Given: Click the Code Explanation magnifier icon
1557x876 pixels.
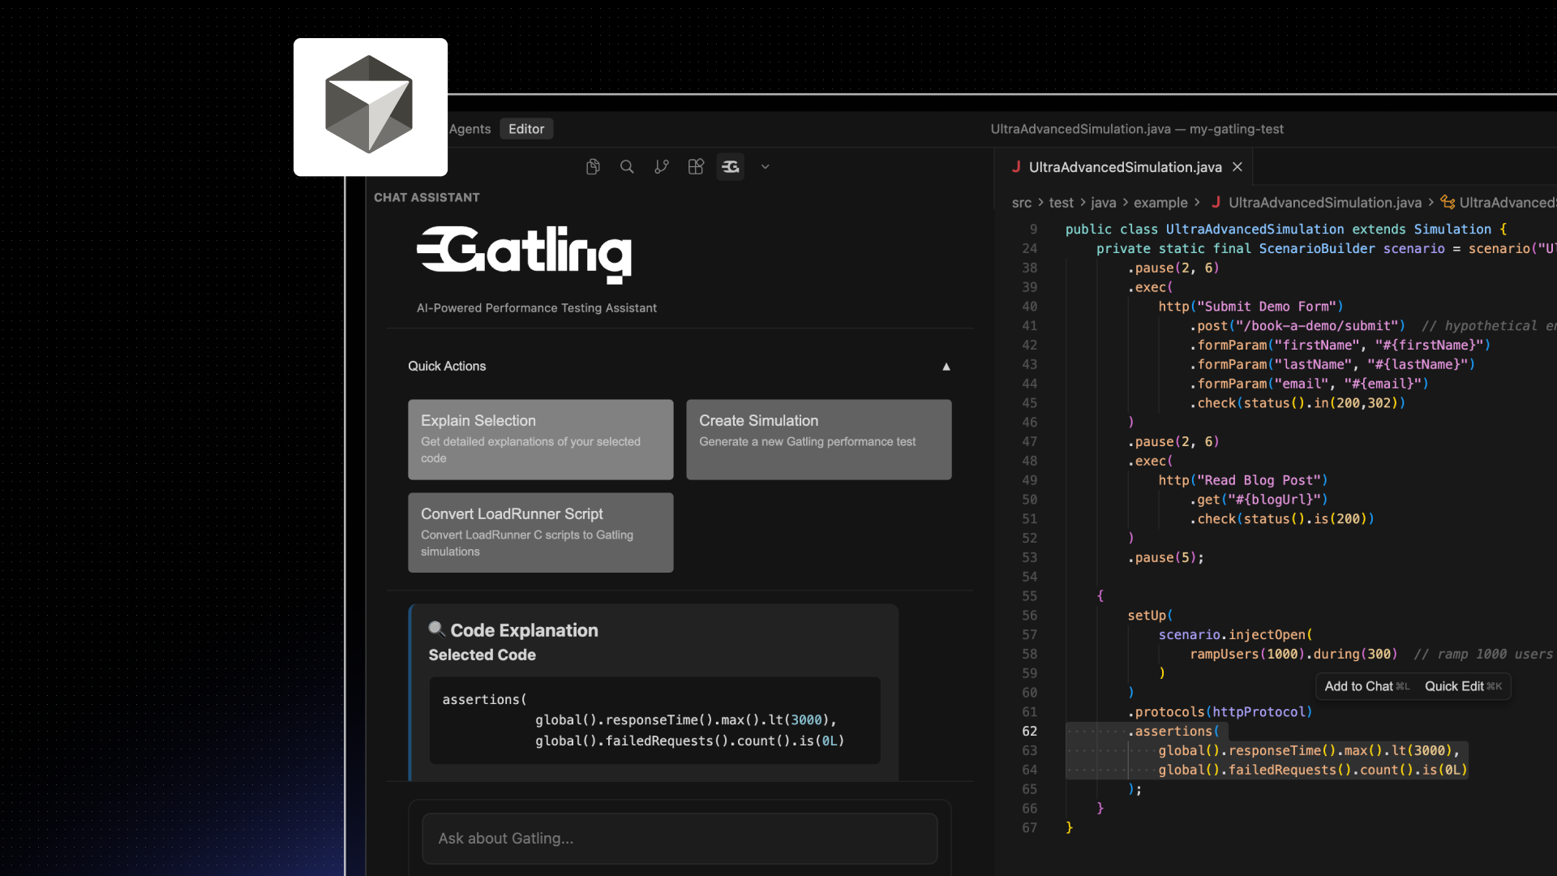Looking at the screenshot, I should point(436,629).
